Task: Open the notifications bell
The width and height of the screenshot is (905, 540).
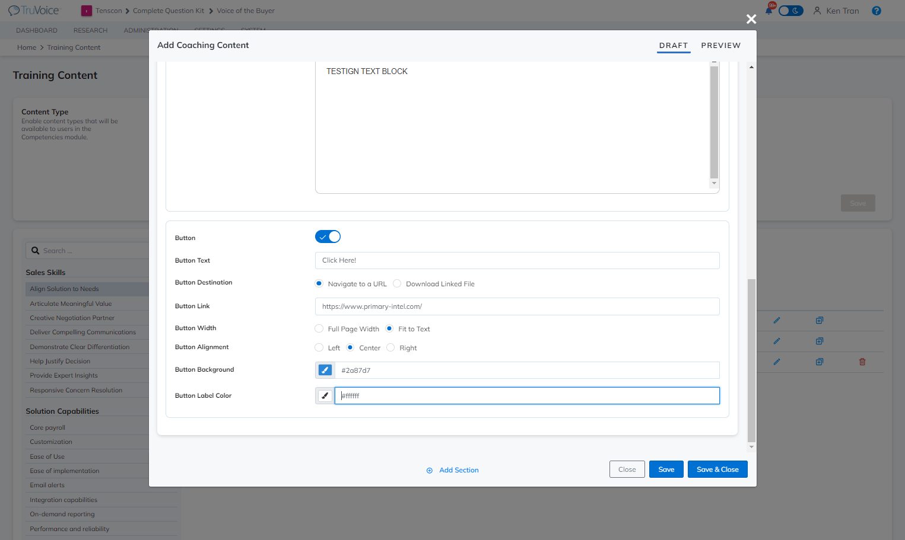Action: point(769,10)
